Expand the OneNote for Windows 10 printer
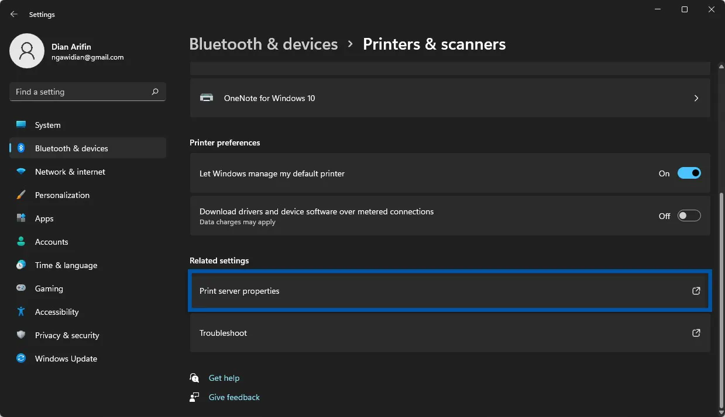The image size is (725, 417). tap(696, 98)
